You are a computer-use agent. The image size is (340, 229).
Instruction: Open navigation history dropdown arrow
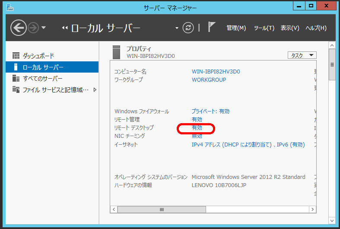tap(44, 28)
